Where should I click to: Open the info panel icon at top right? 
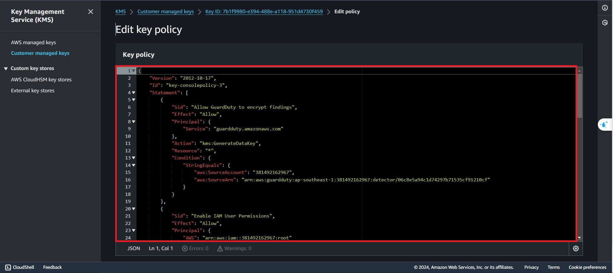605,8
